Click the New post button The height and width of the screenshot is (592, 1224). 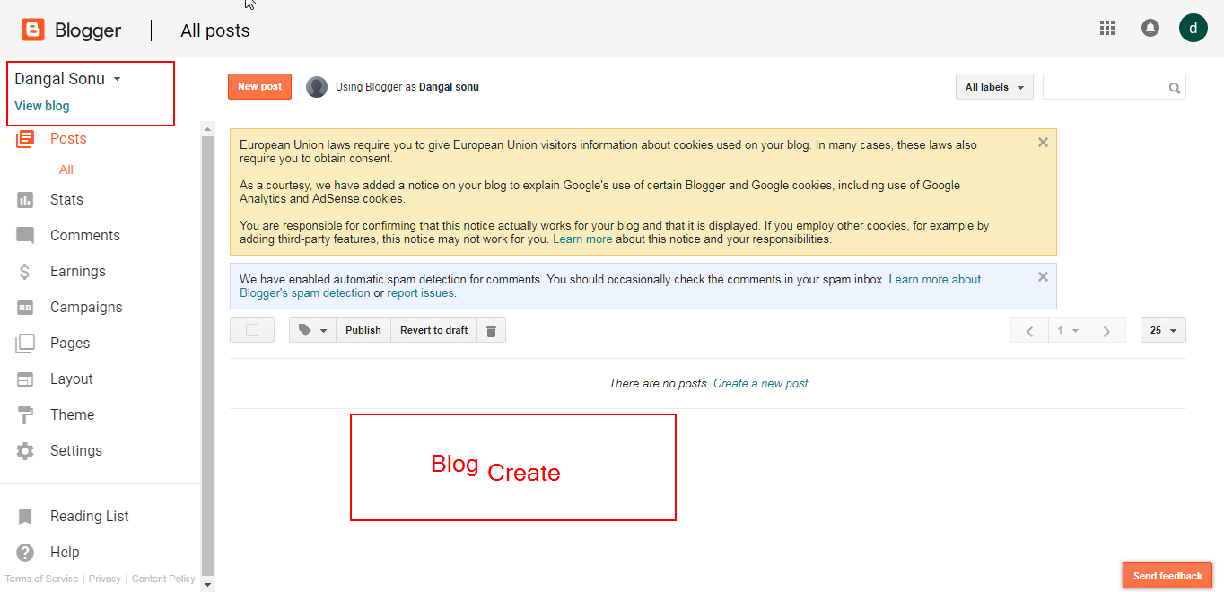click(x=259, y=87)
